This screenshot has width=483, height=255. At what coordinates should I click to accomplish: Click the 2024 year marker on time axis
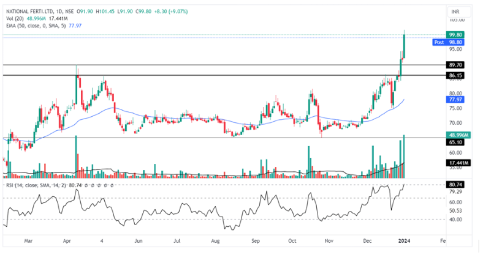[x=406, y=242]
